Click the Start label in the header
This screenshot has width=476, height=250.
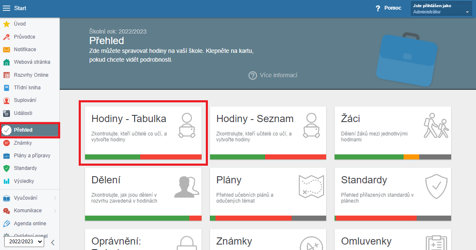tap(20, 8)
